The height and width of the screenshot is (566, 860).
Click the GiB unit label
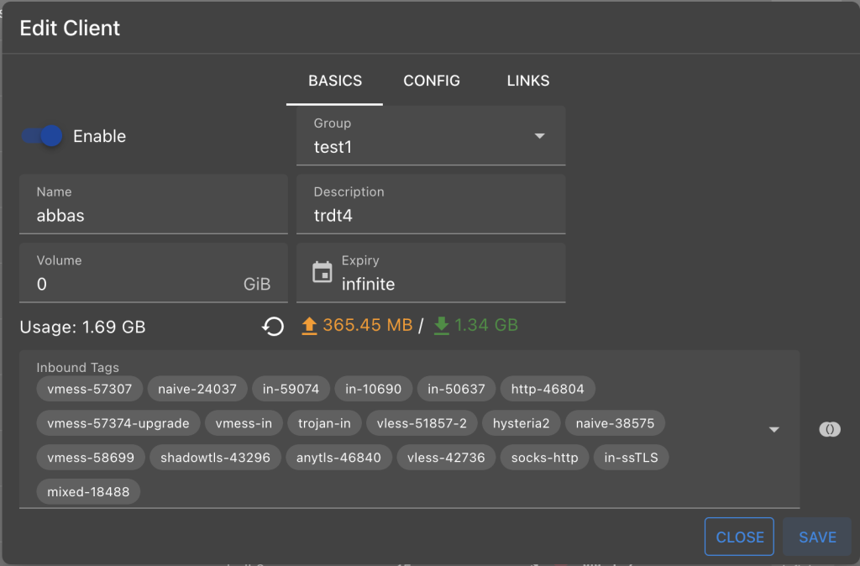tap(257, 284)
